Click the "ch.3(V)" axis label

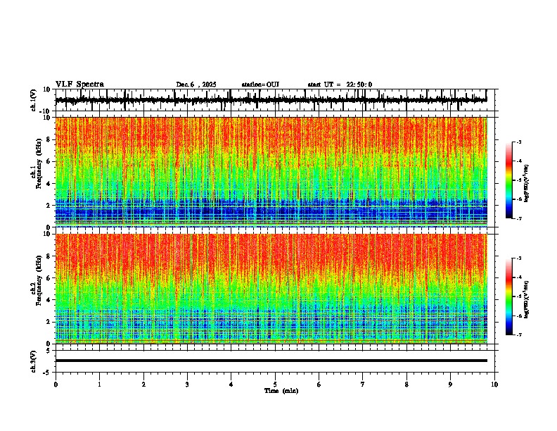pyautogui.click(x=34, y=361)
